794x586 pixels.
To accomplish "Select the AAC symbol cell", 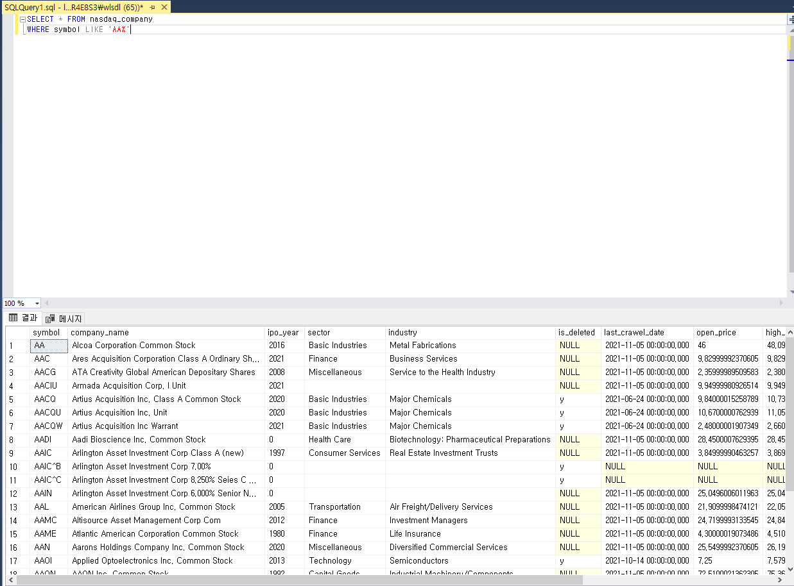I will (49, 359).
